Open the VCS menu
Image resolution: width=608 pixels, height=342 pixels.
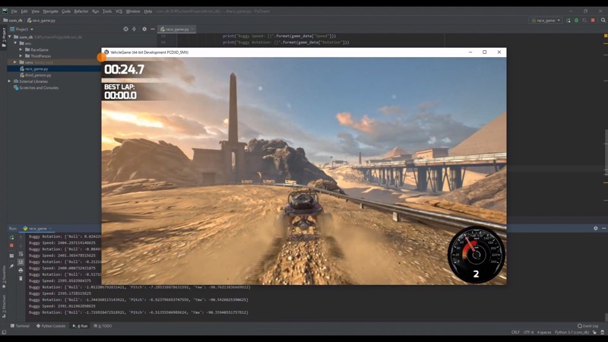119,11
